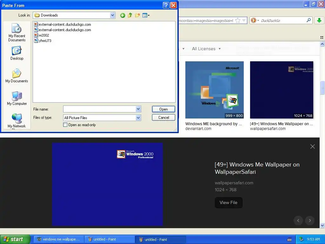Select second external-content.duckduckgo.com file icon

(36, 30)
